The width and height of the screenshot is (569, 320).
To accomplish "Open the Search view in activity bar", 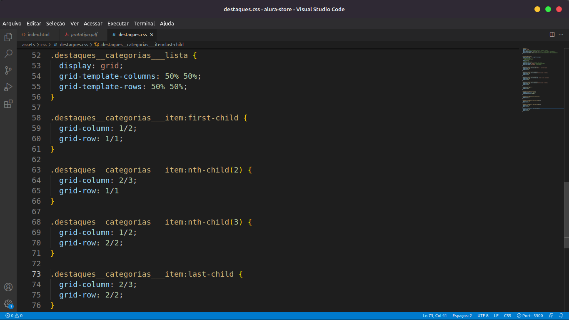I will (x=8, y=54).
